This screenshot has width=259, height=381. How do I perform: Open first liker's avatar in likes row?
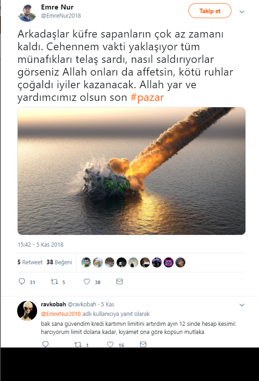tap(86, 262)
